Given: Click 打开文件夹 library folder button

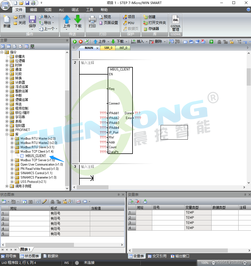Looking at the screenshot, I should tap(155, 23).
